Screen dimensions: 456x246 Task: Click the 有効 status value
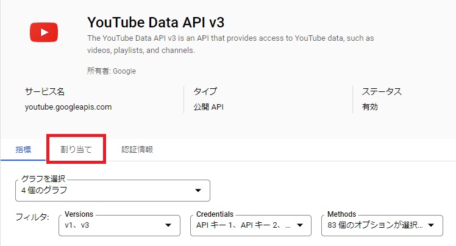click(369, 107)
